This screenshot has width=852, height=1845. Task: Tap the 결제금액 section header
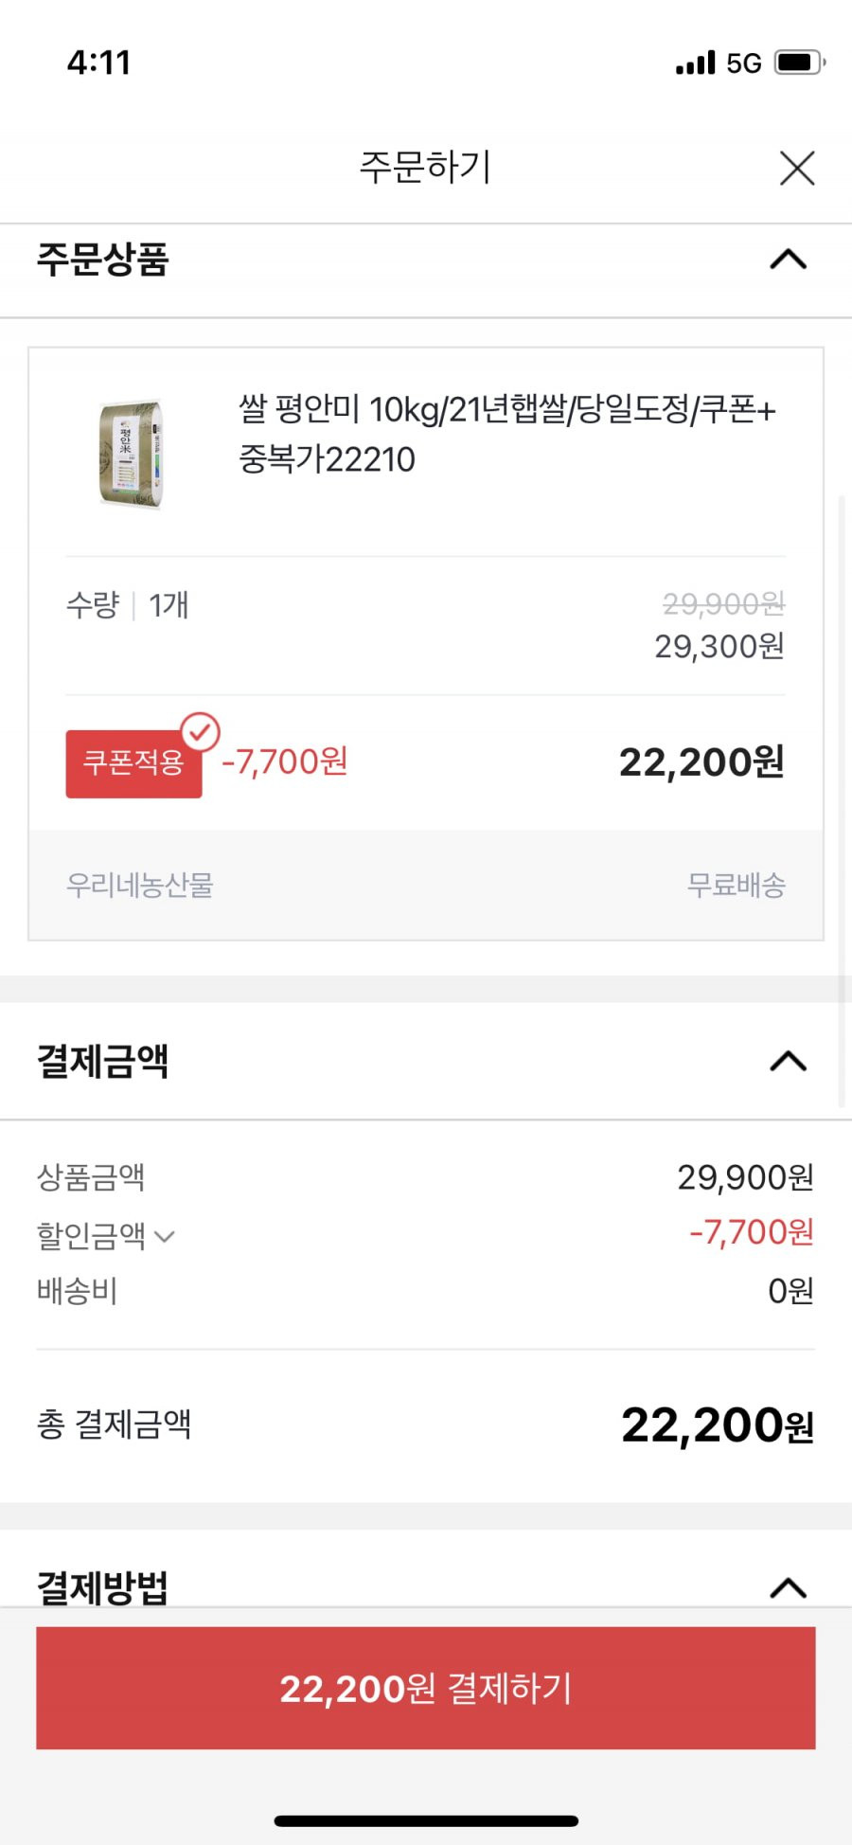click(x=102, y=1061)
